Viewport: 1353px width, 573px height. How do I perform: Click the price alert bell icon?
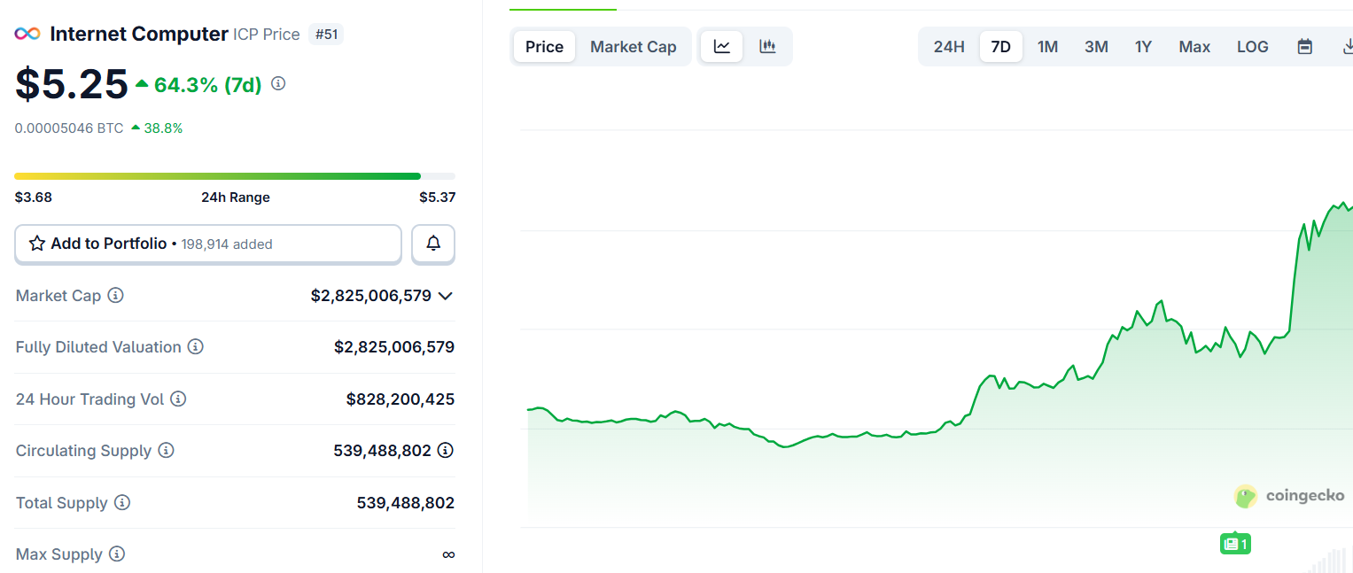click(x=433, y=244)
